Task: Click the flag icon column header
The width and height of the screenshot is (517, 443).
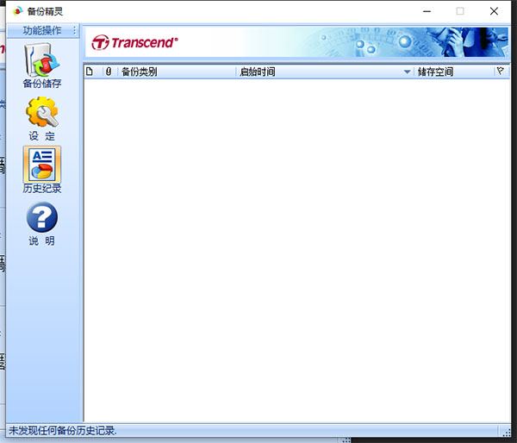Action: pyautogui.click(x=500, y=72)
